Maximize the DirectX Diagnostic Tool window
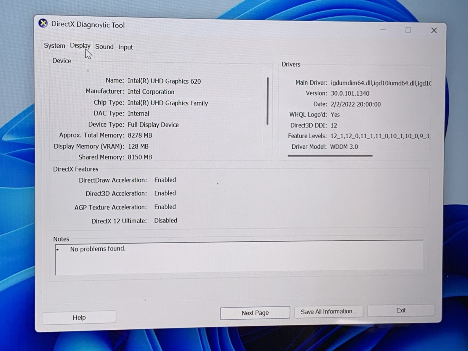 click(x=408, y=30)
